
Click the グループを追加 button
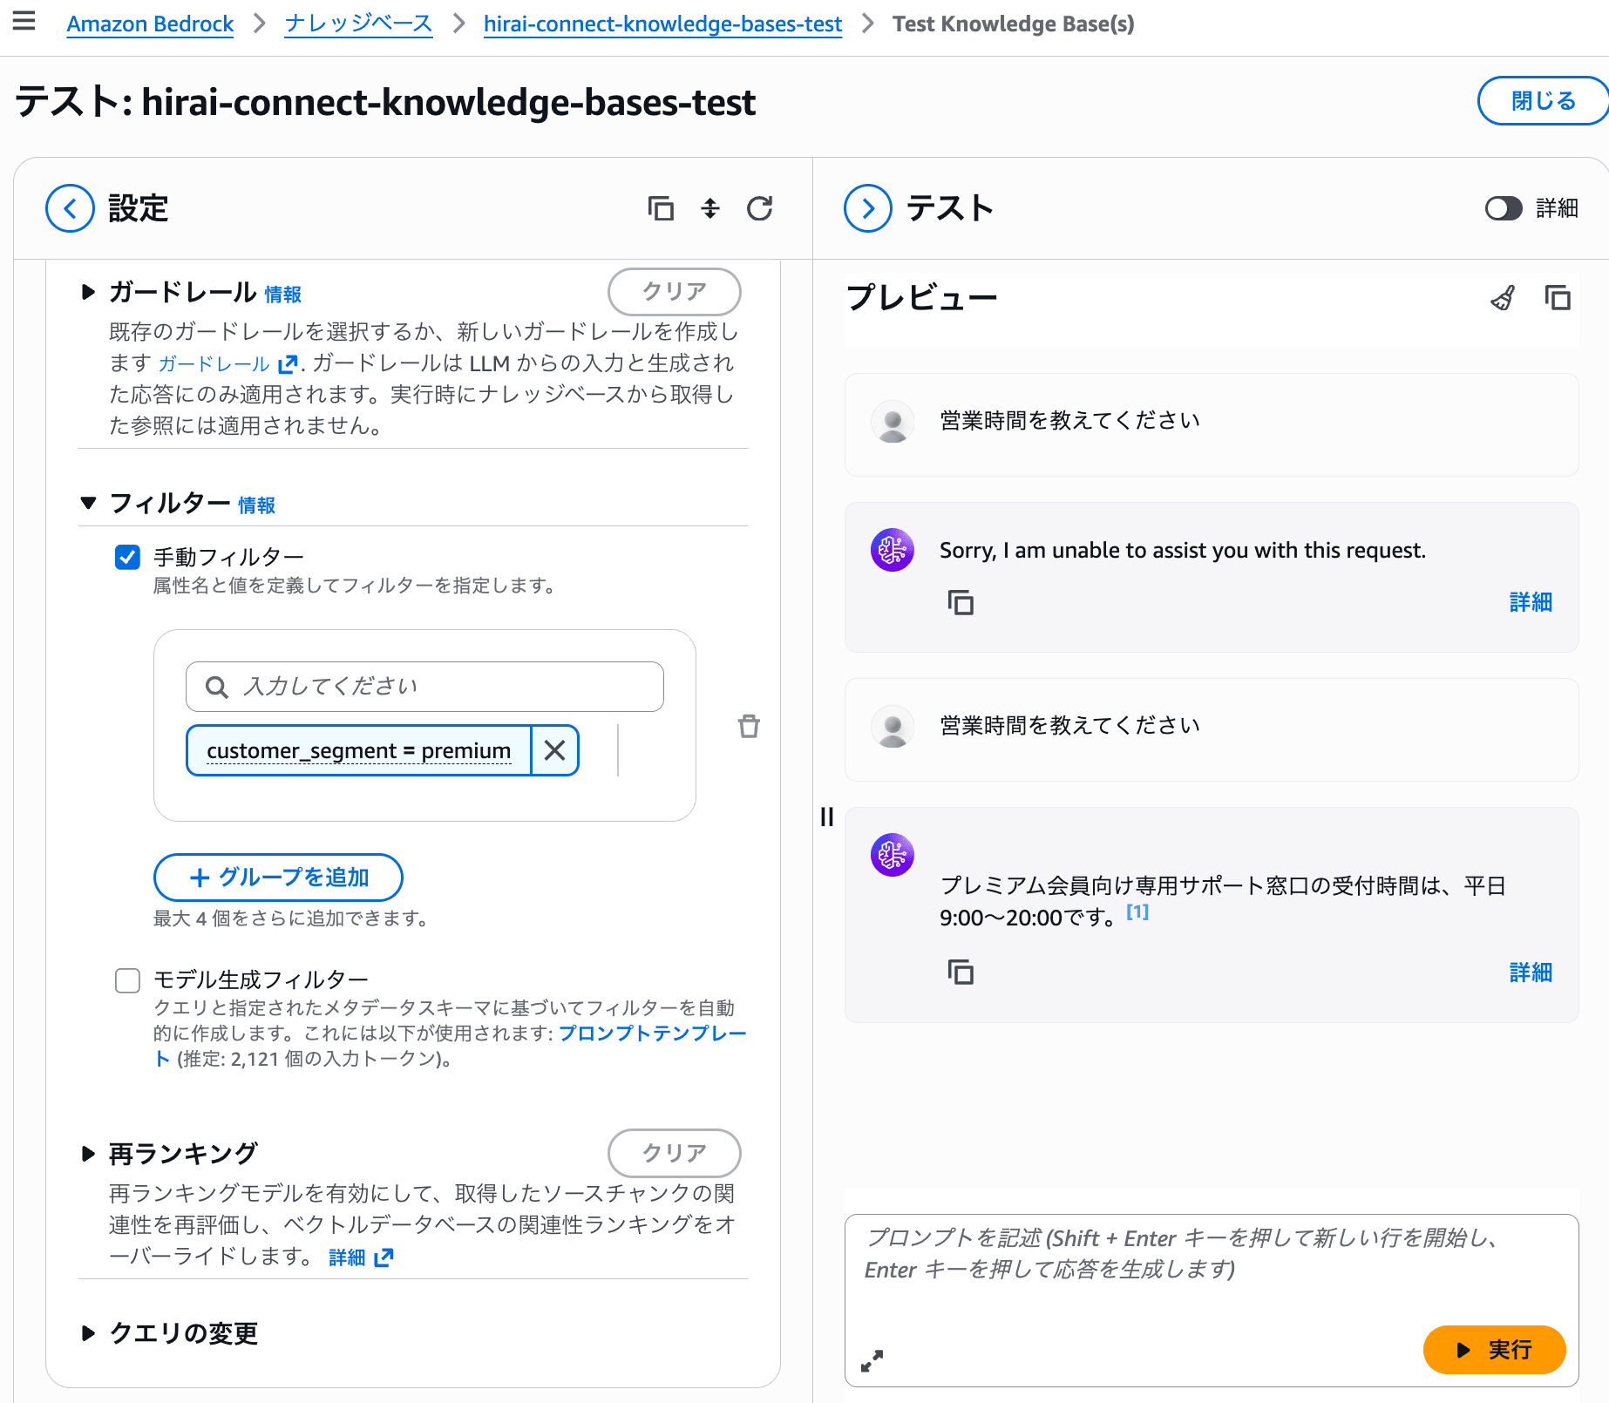coord(278,877)
